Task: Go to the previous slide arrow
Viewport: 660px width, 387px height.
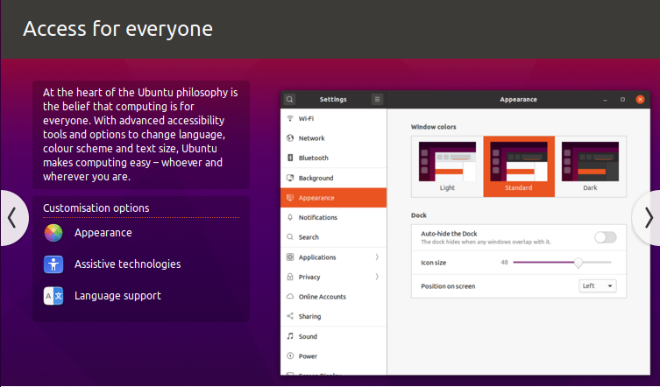Action: (12, 218)
